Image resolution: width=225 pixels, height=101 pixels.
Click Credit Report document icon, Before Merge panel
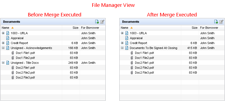pyautogui.click(x=8, y=43)
